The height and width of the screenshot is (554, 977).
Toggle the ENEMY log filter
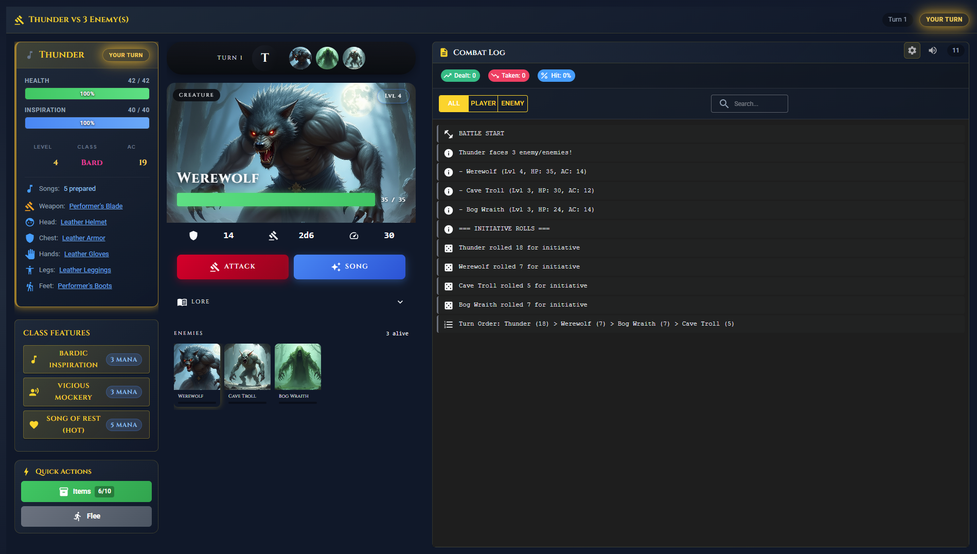pyautogui.click(x=512, y=103)
